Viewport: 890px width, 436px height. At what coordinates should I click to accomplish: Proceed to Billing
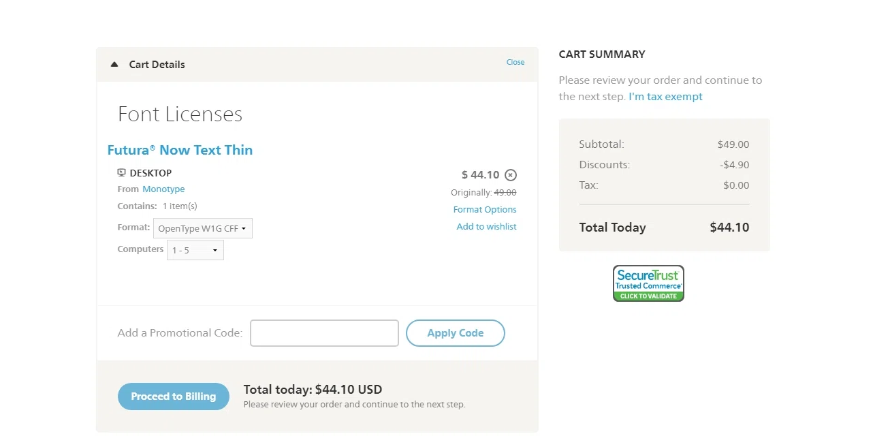174,396
